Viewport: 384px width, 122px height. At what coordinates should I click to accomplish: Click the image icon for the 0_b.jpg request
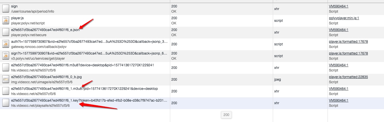point(6,79)
